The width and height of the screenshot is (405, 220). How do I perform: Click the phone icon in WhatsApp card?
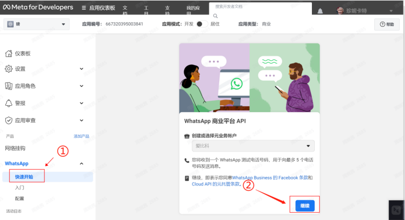(x=187, y=161)
